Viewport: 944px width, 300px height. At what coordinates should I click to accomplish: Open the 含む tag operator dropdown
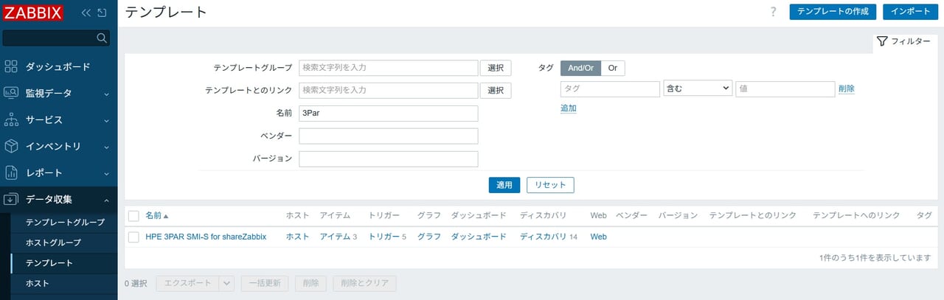[697, 88]
